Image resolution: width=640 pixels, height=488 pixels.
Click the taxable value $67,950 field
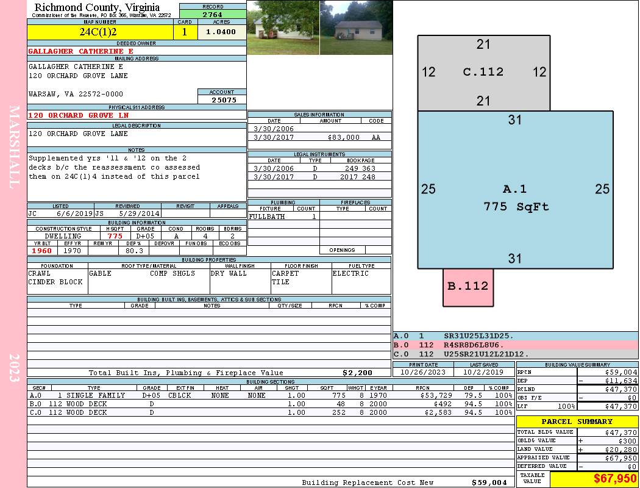point(594,479)
